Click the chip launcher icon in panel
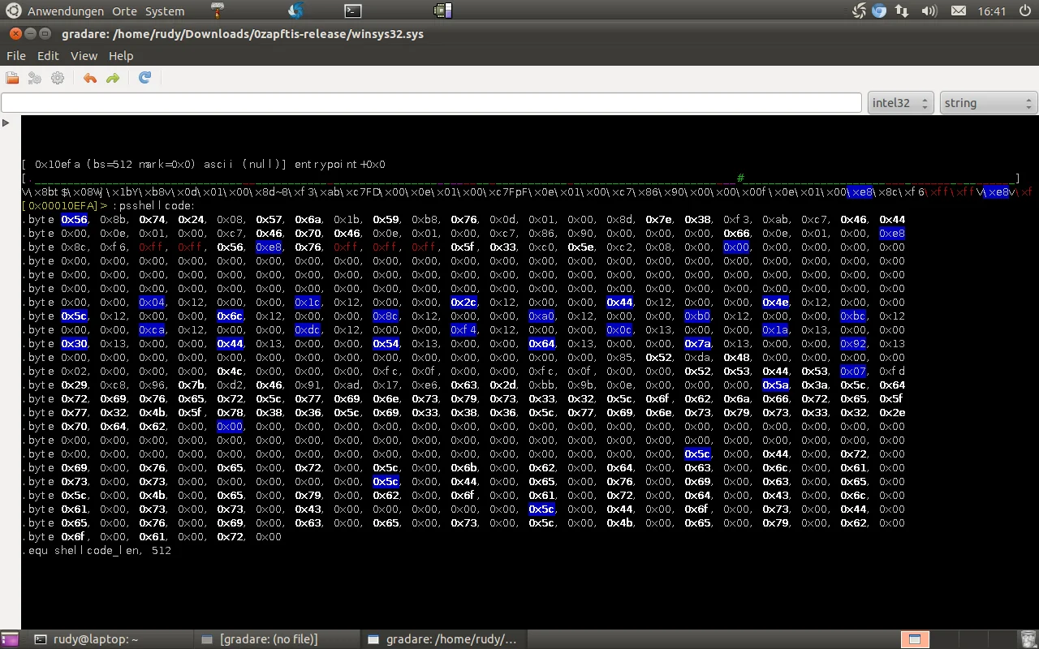Image resolution: width=1039 pixels, height=649 pixels. pos(442,11)
